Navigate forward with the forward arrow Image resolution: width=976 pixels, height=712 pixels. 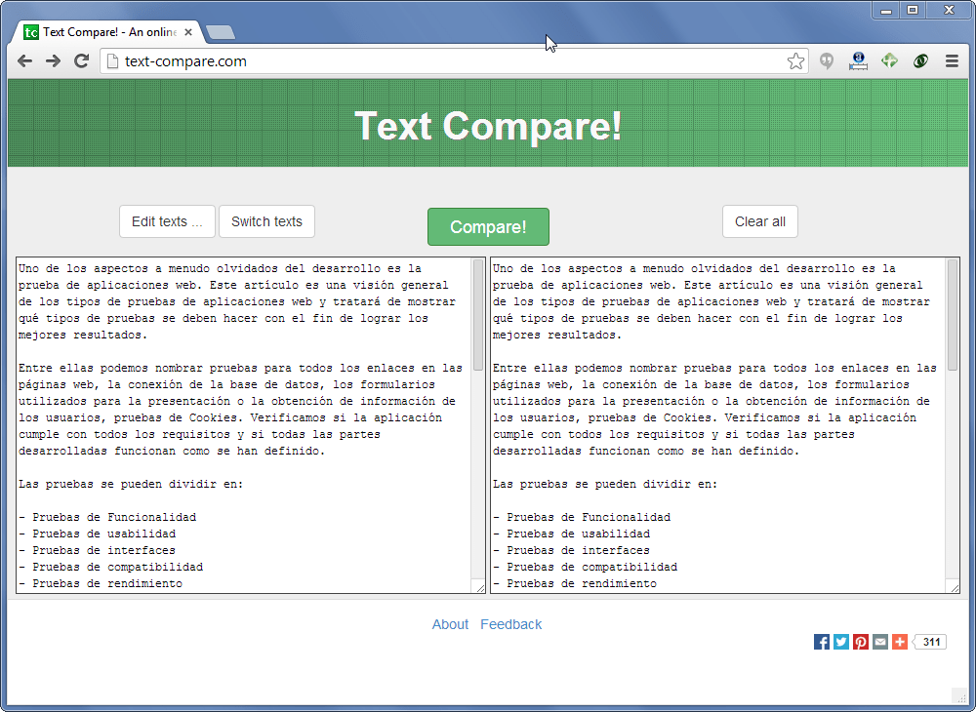[53, 60]
